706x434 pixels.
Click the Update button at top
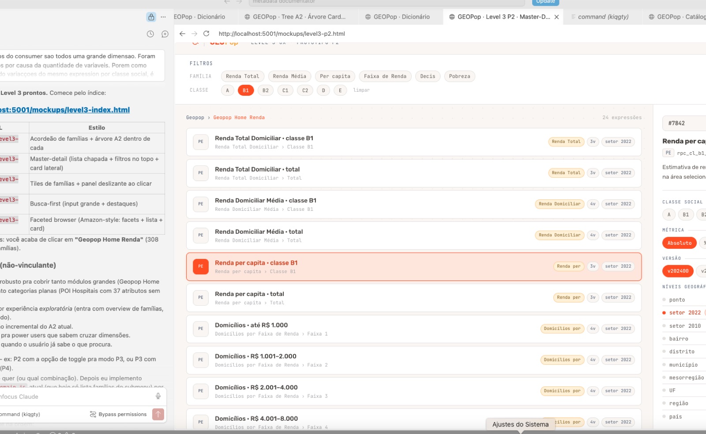point(545,2)
